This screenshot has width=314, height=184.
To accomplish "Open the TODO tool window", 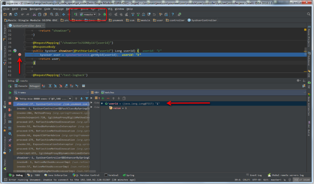I will pyautogui.click(x=34, y=175).
